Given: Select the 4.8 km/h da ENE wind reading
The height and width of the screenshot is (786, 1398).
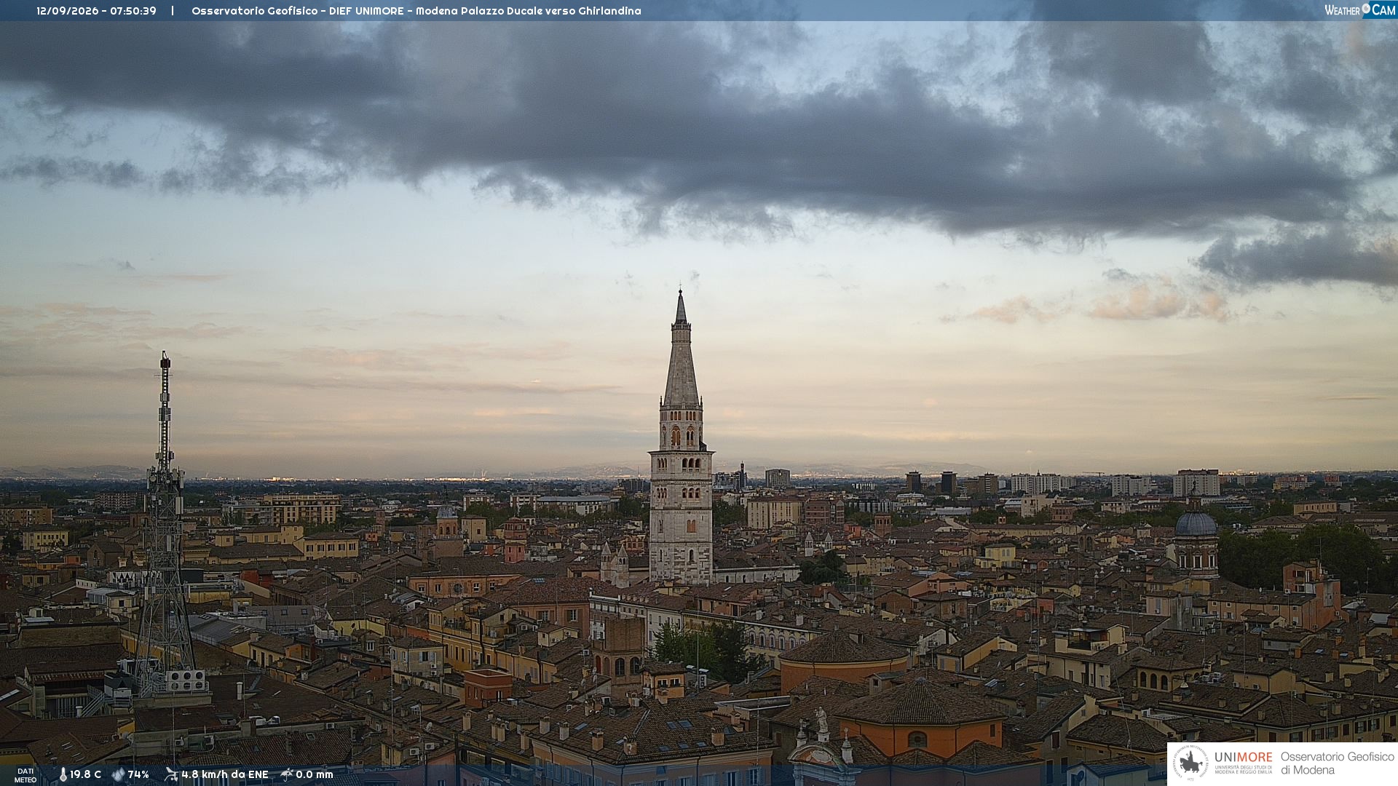Looking at the screenshot, I should [225, 774].
